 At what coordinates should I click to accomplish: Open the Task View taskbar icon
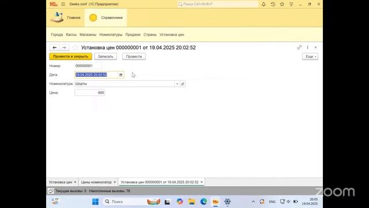167,202
